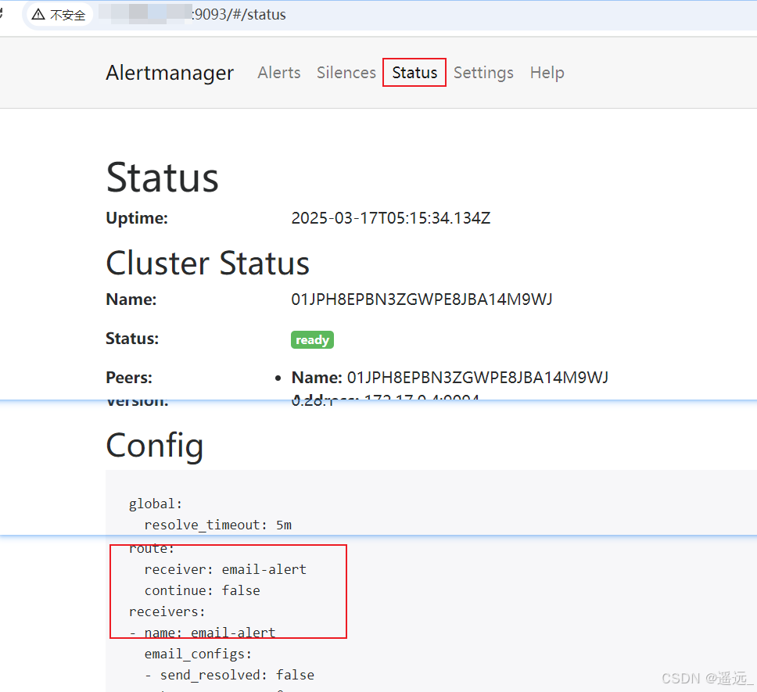
Task: Click the Status page heading
Action: [x=162, y=177]
